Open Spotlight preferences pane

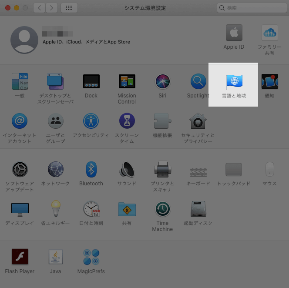[198, 82]
